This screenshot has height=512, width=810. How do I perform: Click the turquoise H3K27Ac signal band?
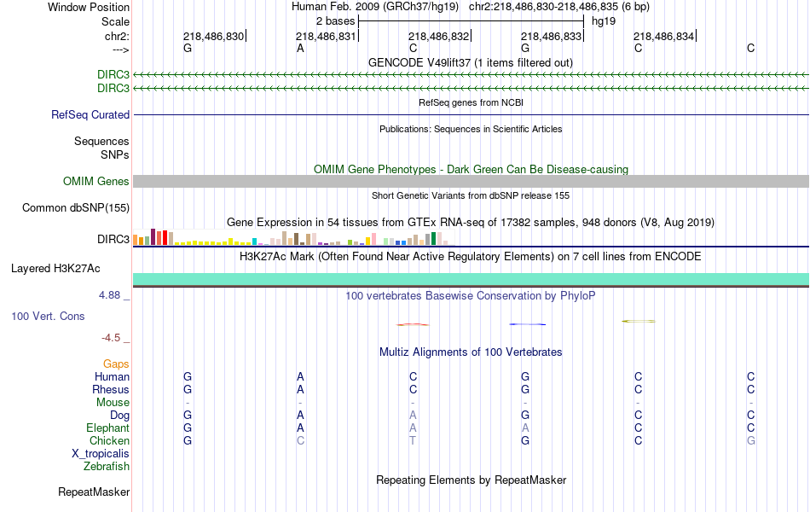tap(471, 279)
